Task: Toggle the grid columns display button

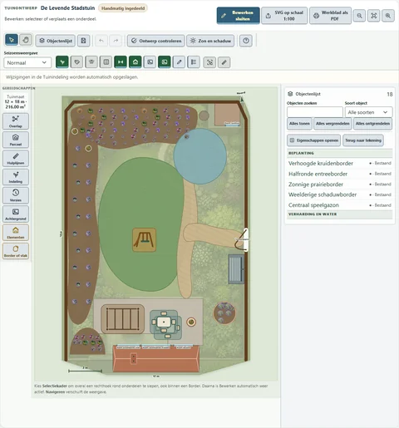Action: click(106, 62)
